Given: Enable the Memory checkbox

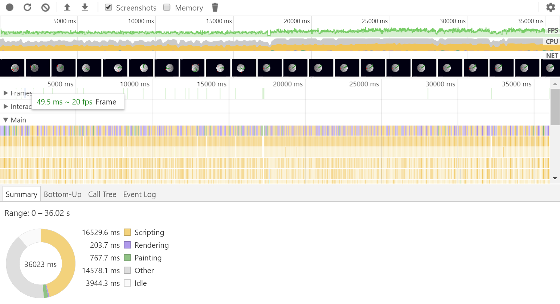Looking at the screenshot, I should click(167, 7).
